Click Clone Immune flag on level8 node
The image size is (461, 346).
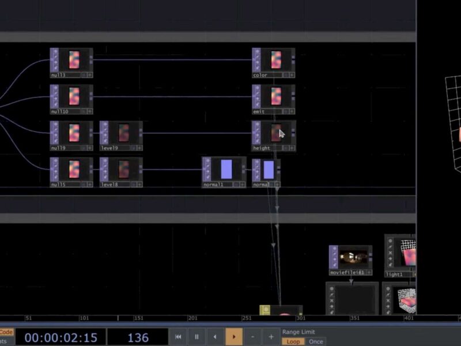coord(105,166)
